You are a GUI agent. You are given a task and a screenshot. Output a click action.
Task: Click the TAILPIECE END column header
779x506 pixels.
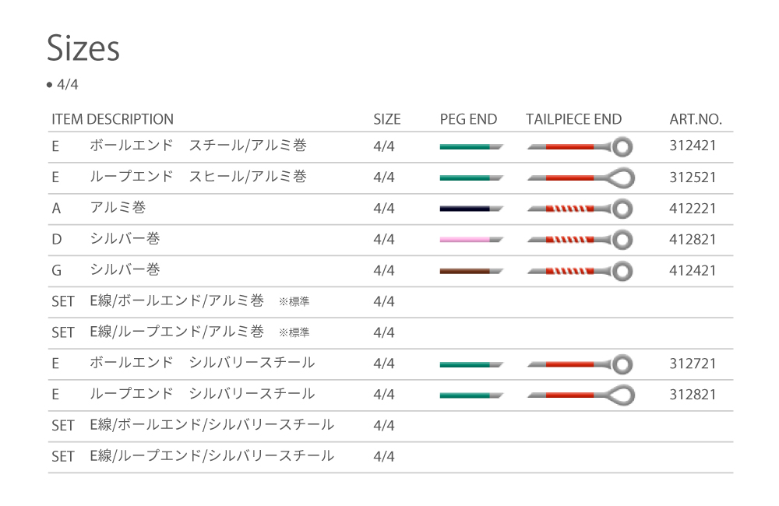pos(573,119)
